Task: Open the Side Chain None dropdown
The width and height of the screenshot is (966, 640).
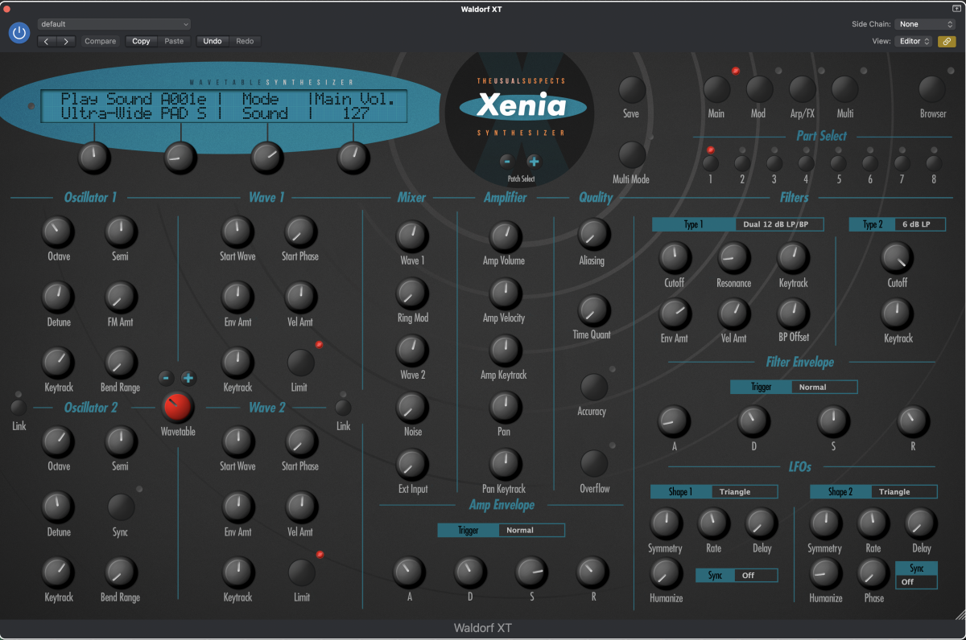Action: point(927,24)
